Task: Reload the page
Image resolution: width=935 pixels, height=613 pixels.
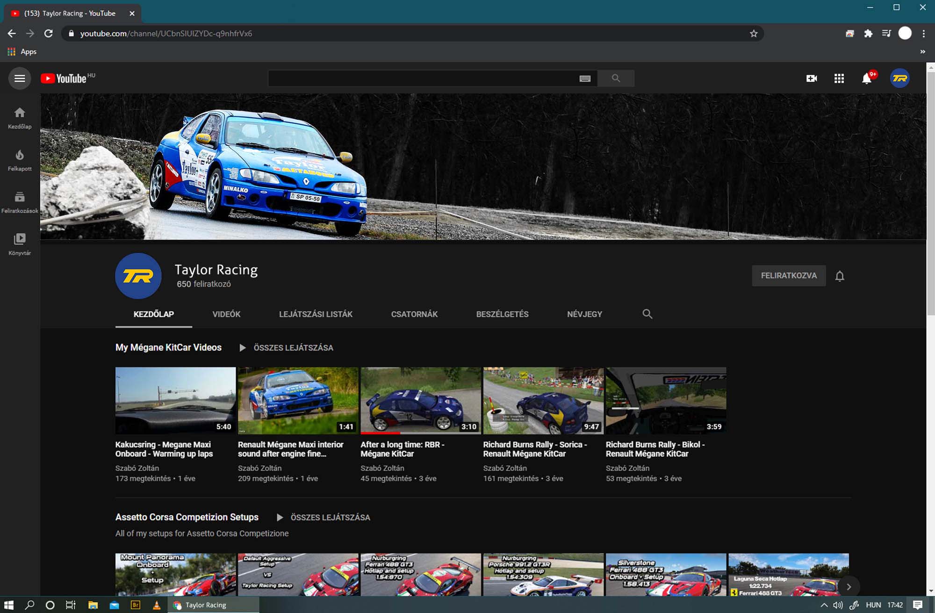Action: (48, 34)
